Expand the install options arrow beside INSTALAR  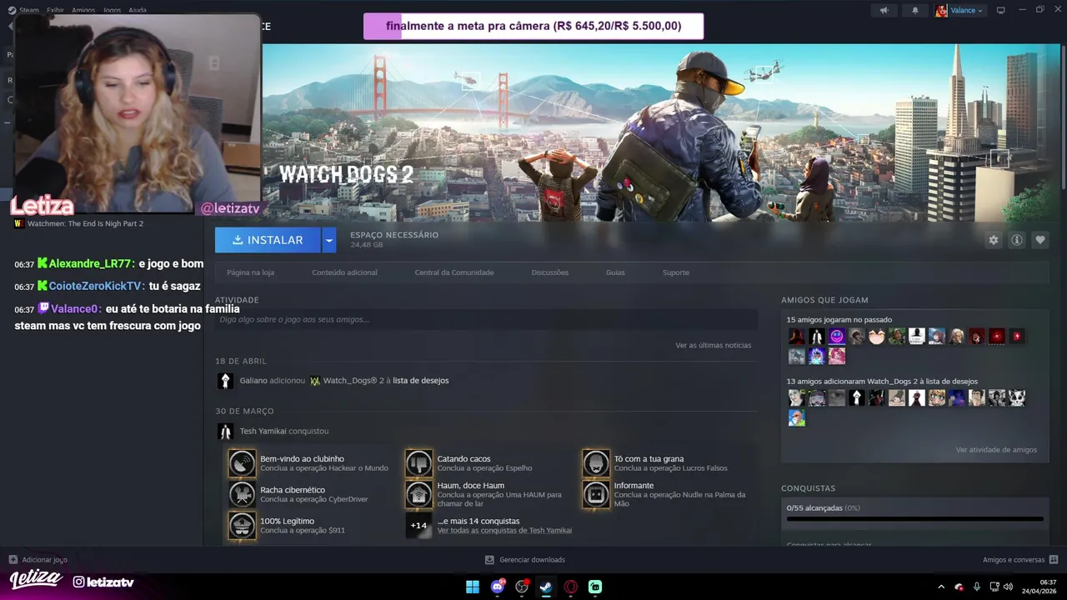329,240
